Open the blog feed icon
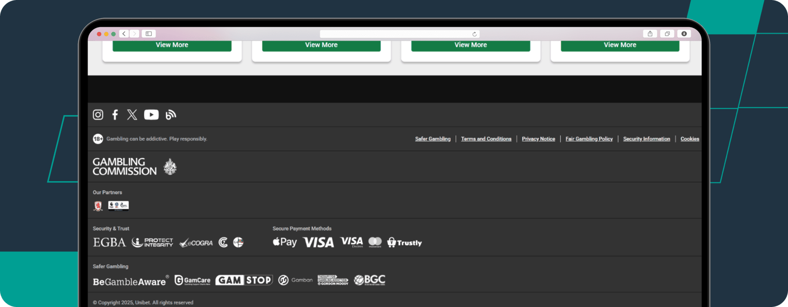Screen dimensions: 788x307 pos(171,115)
